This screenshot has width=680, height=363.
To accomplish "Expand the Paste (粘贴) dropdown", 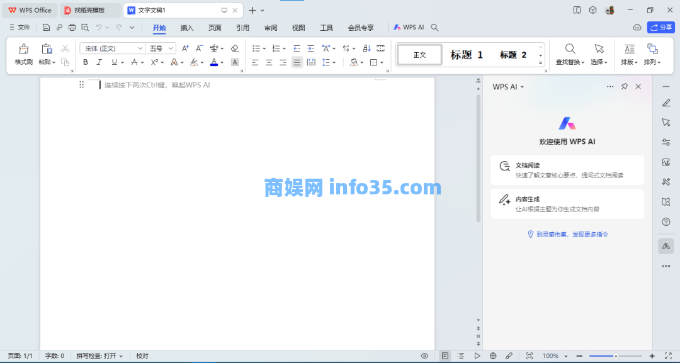I will 47,62.
